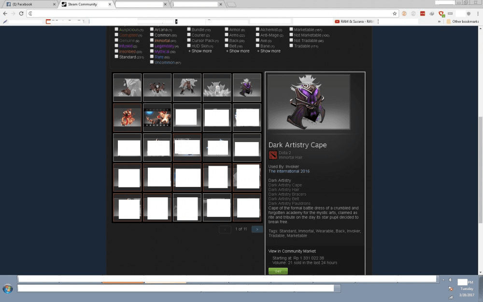Check the Marketable filter box
Screen dimensions: 483x302
(291, 29)
